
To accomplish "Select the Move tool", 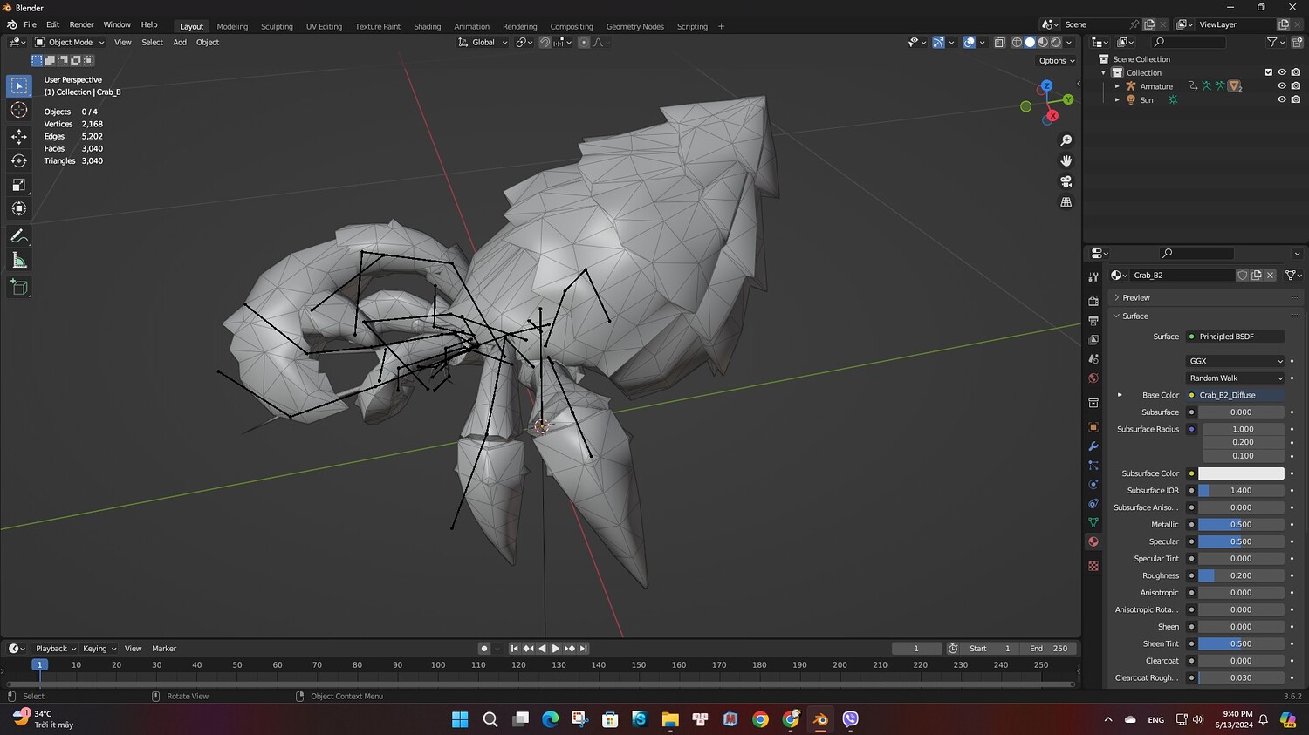I will point(18,136).
